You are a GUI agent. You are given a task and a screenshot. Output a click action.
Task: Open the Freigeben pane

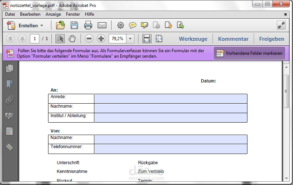271,39
